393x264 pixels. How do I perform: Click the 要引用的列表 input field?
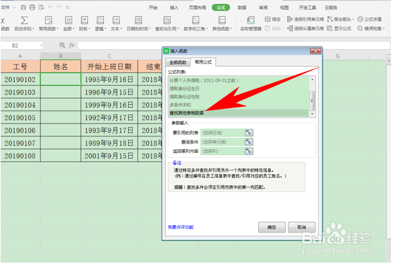(223, 133)
